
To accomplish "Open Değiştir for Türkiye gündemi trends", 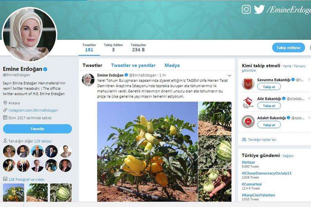I will (288, 156).
